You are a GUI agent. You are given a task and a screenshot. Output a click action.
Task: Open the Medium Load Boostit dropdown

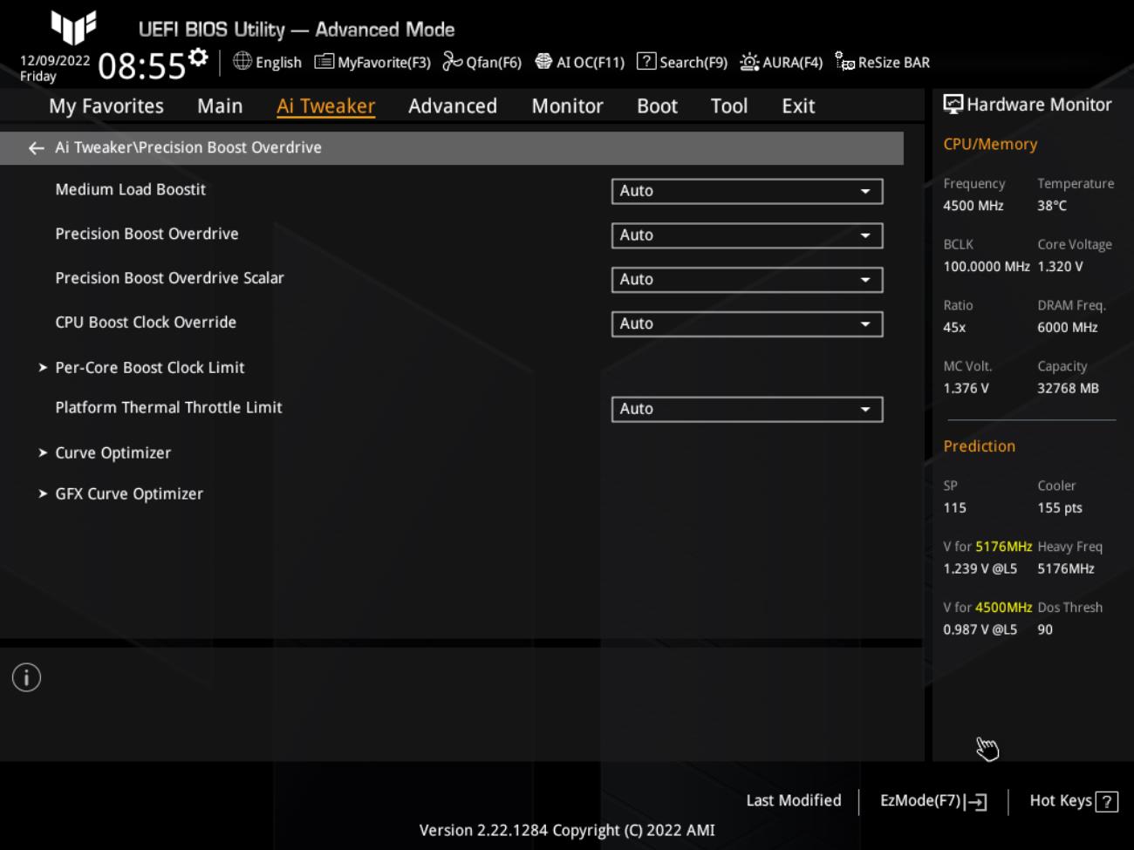(747, 191)
